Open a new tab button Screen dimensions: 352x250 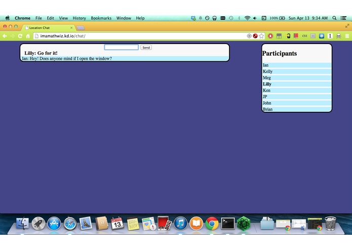81,28
